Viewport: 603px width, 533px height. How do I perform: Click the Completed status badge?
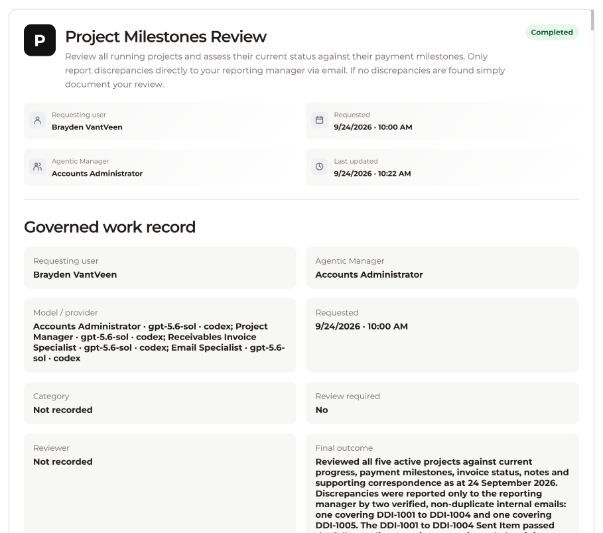552,32
